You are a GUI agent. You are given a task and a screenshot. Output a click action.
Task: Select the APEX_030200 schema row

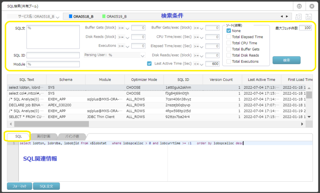(x=156, y=105)
